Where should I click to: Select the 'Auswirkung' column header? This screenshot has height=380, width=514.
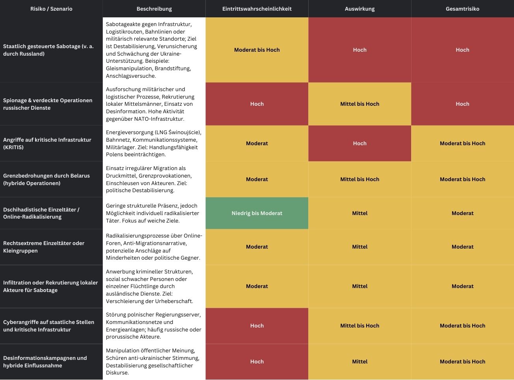[359, 9]
